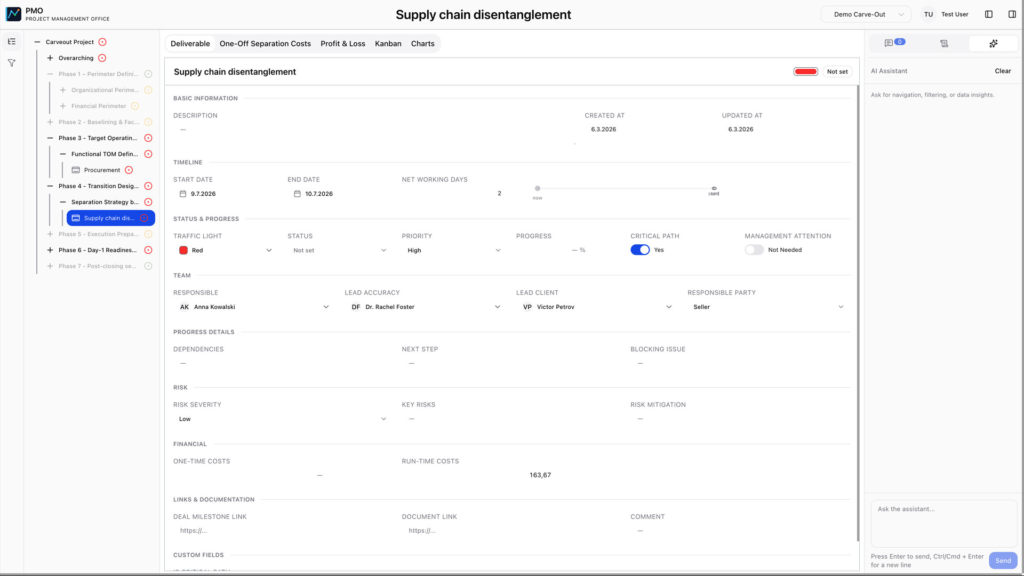This screenshot has height=576, width=1024.
Task: Click the start date calendar icon
Action: point(182,194)
